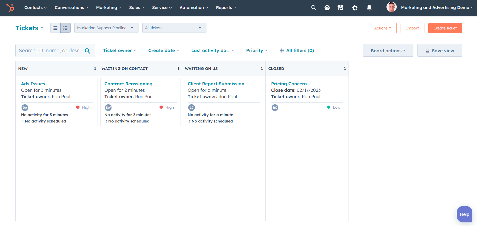477x226 pixels.
Task: Click the search magnifier in ticket search box
Action: 87,51
